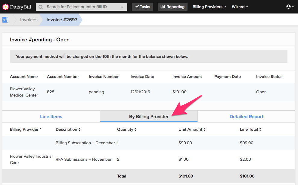The width and height of the screenshot is (298, 185).
Task: Open the Reporting button
Action: [x=172, y=7]
